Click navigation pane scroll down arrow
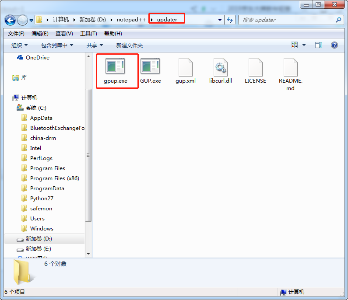Viewport: 348px width, 300px height. [88, 254]
